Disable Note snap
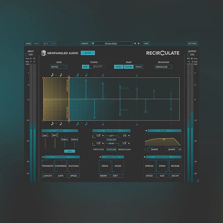The width and height of the screenshot is (223, 223). click(118, 67)
